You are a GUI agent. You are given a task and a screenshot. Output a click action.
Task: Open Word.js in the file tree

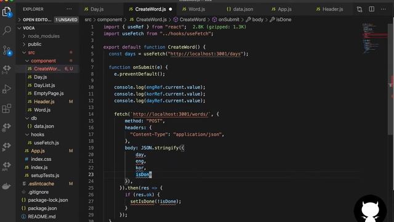[x=42, y=110]
